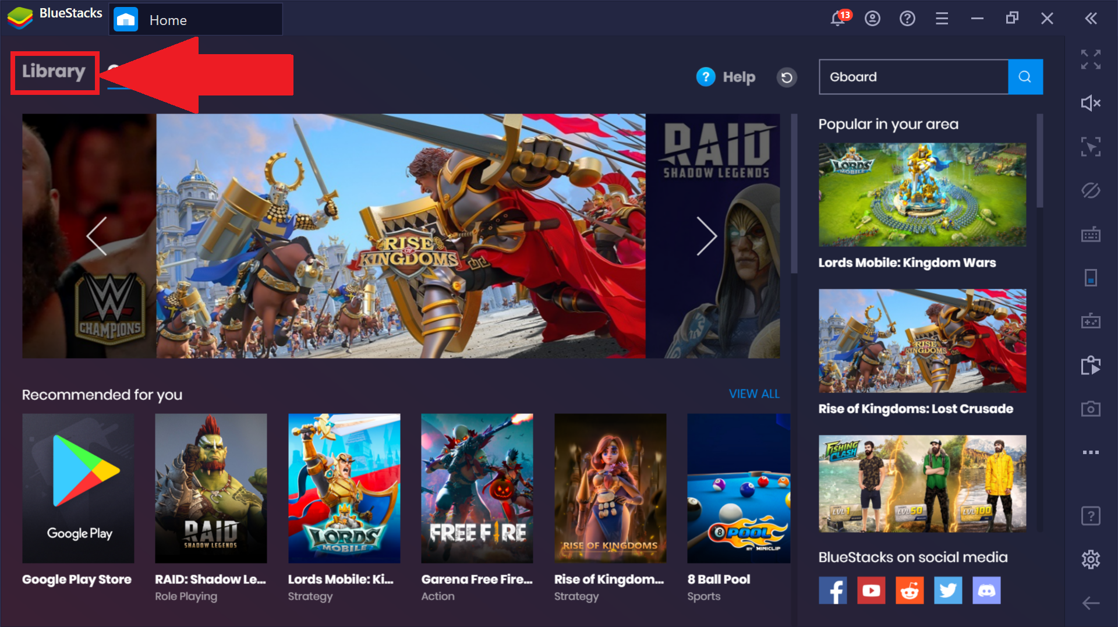Click 'Rise of Kingdoms: Lost Crusade' caption
The image size is (1118, 627).
point(916,409)
